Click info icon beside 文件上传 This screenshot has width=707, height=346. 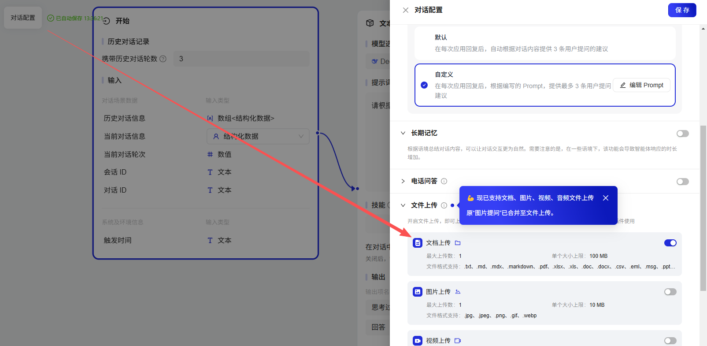(x=444, y=205)
